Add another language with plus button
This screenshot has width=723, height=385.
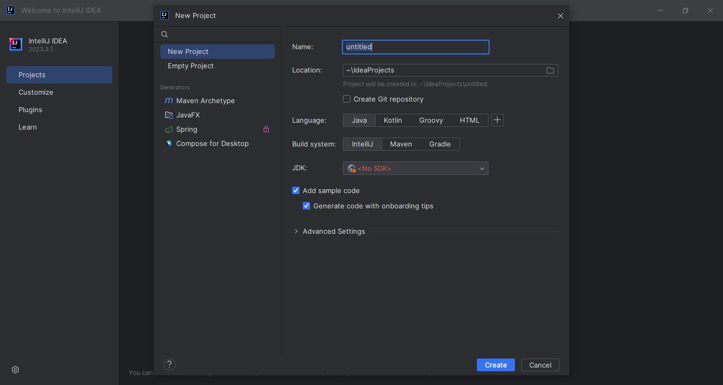pyautogui.click(x=497, y=120)
